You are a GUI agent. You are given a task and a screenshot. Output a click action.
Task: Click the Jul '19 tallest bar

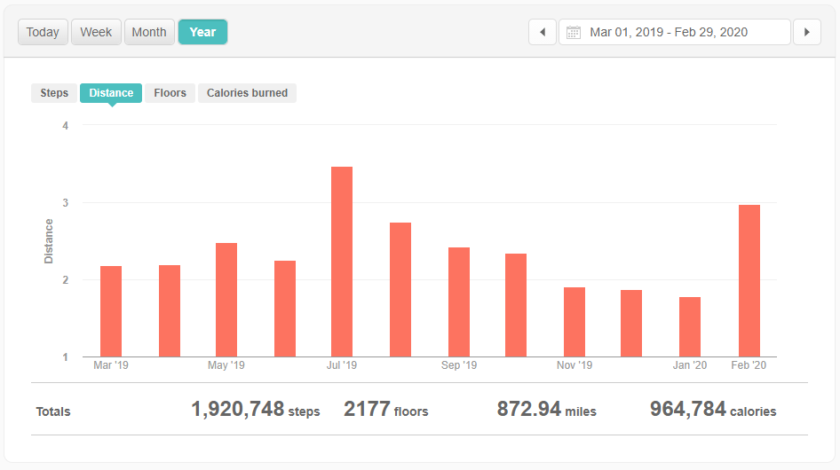tap(342, 262)
